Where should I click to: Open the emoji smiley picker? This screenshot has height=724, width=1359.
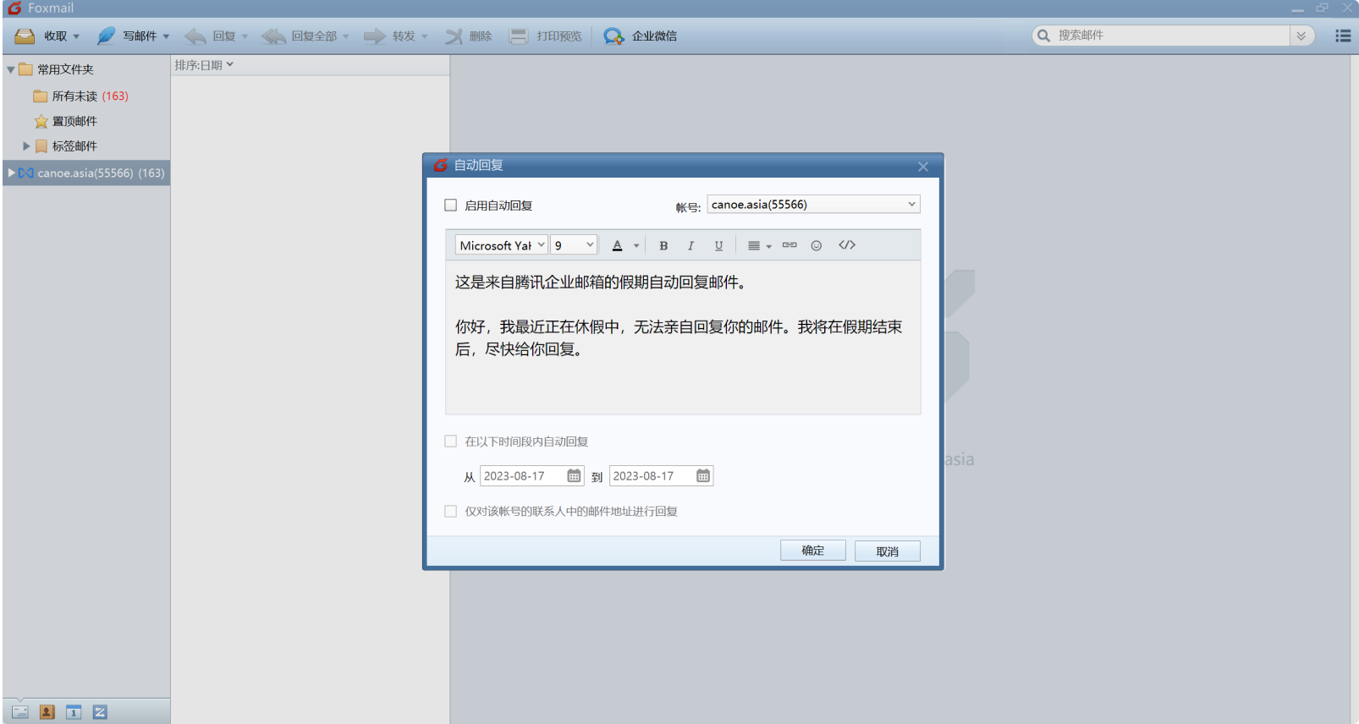pyautogui.click(x=817, y=245)
